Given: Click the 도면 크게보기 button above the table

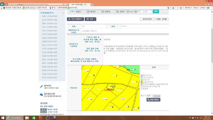Looking at the screenshot, I should [75, 19].
